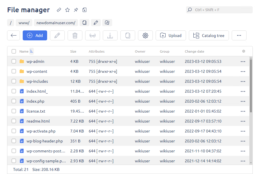
Task: Open the Catalog tree view
Action: click(x=209, y=35)
